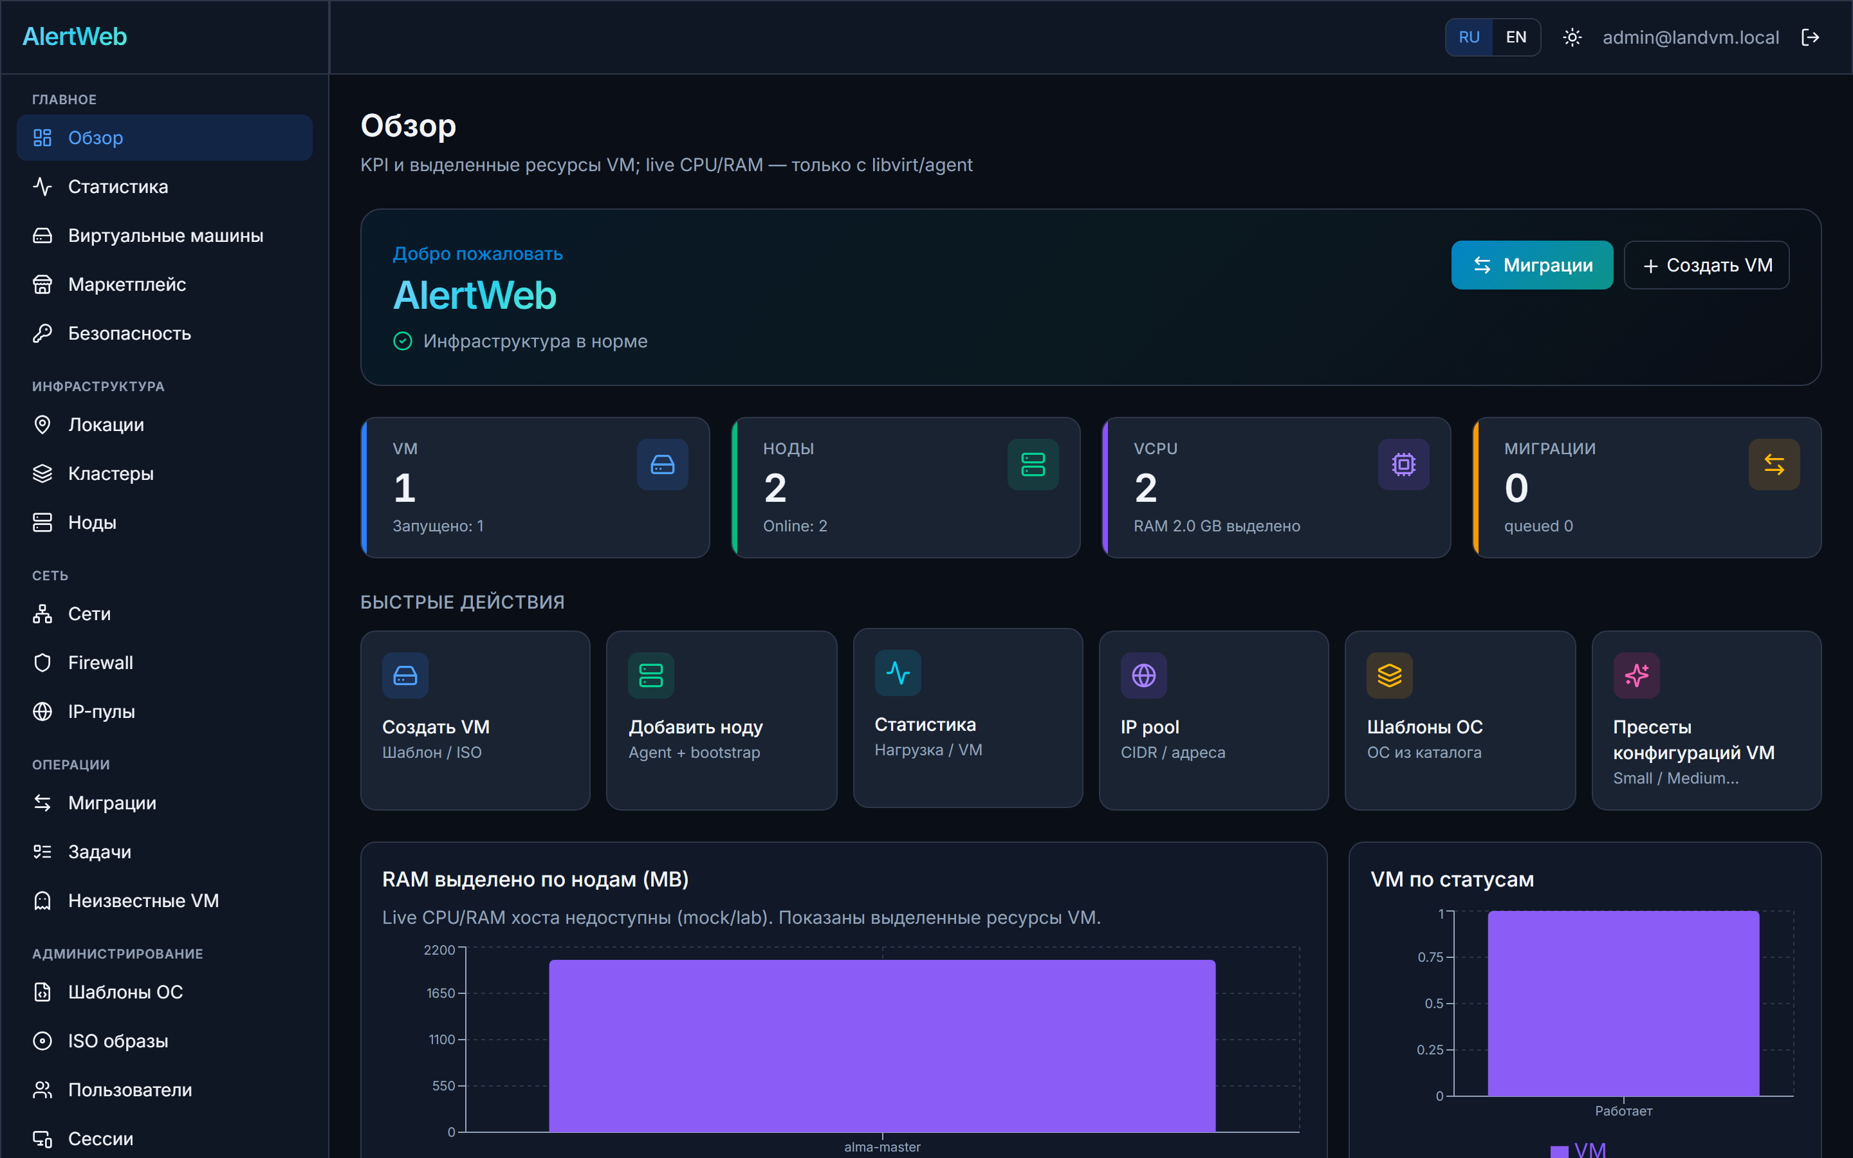Viewport: 1853px width, 1158px height.
Task: Click the AlertWeb logo link
Action: click(74, 37)
